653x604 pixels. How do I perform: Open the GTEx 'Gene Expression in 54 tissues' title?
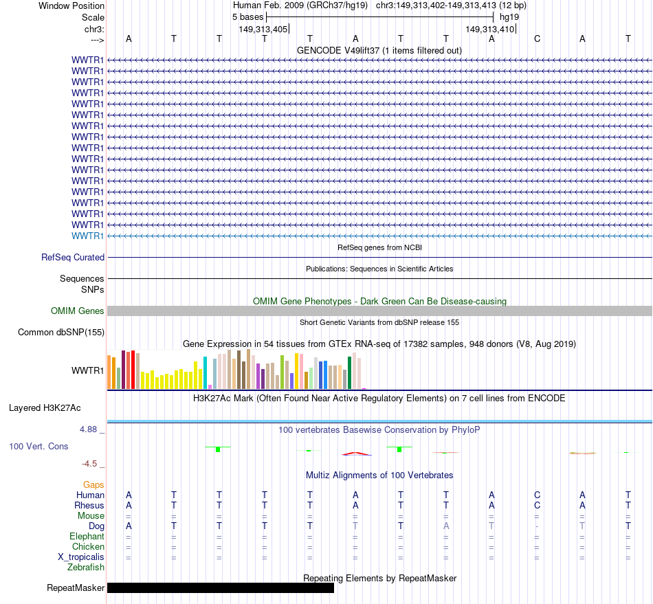379,344
